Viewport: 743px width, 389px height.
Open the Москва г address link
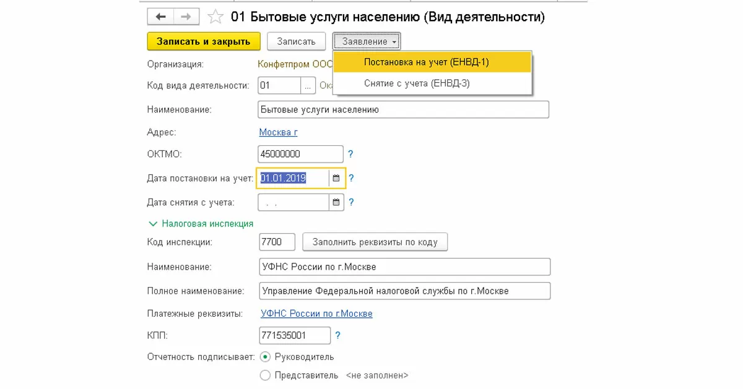coord(278,132)
